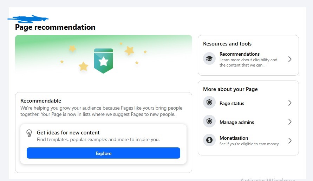Image resolution: width=313 pixels, height=181 pixels.
Task: Click the dollar sign Monetisation icon
Action: pos(209,140)
